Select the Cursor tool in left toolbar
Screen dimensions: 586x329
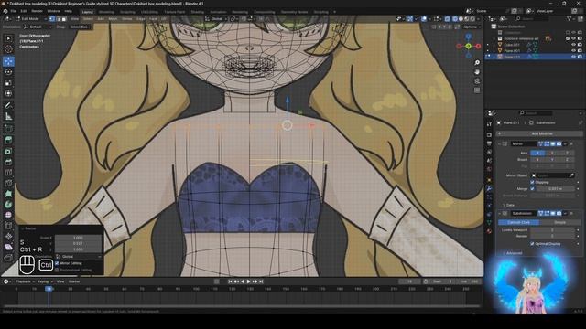pos(8,48)
